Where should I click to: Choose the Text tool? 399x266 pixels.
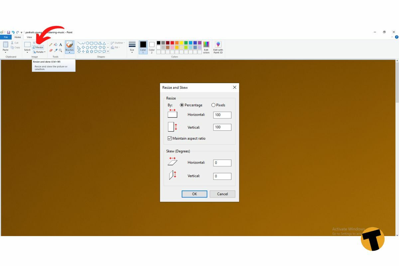click(x=61, y=45)
